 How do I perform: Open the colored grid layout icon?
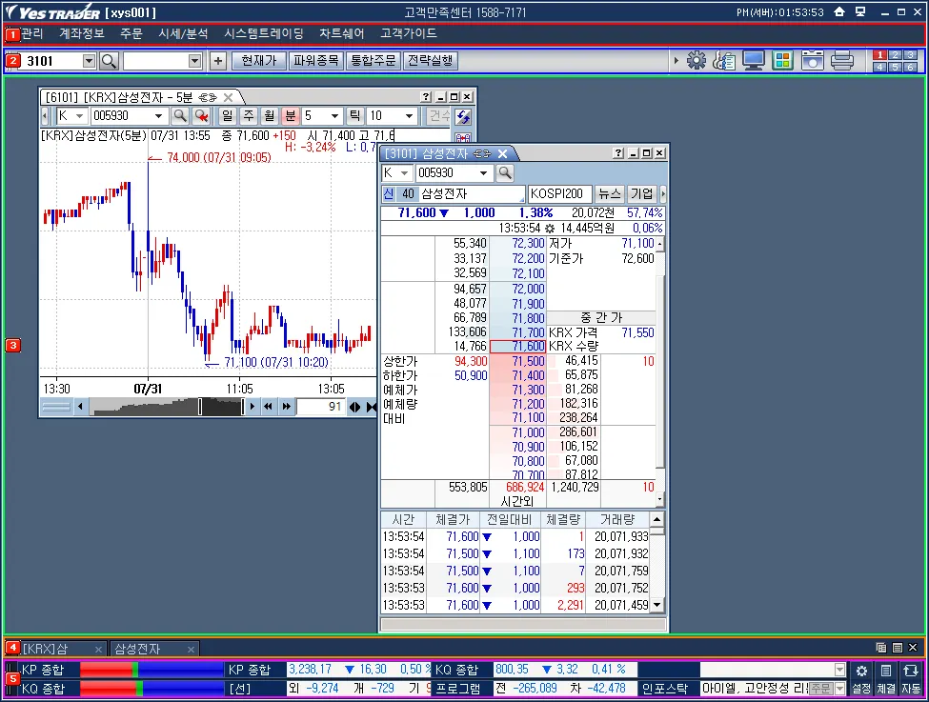[x=782, y=60]
